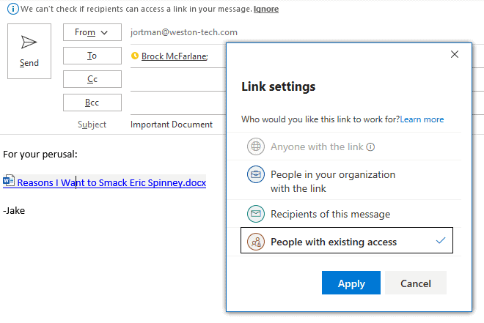This screenshot has height=323, width=484.
Task: Click the people icon for existing access
Action: tap(256, 242)
